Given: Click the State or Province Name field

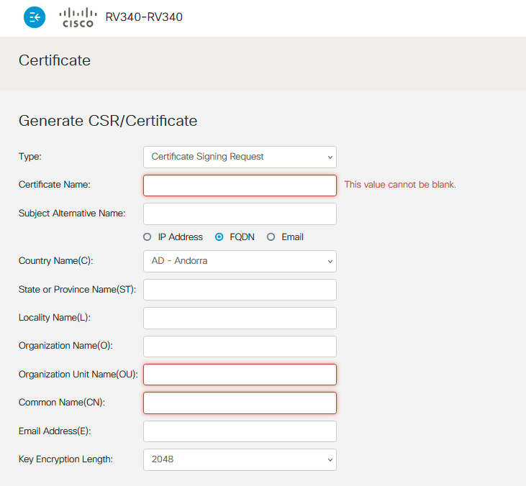Looking at the screenshot, I should click(x=240, y=290).
